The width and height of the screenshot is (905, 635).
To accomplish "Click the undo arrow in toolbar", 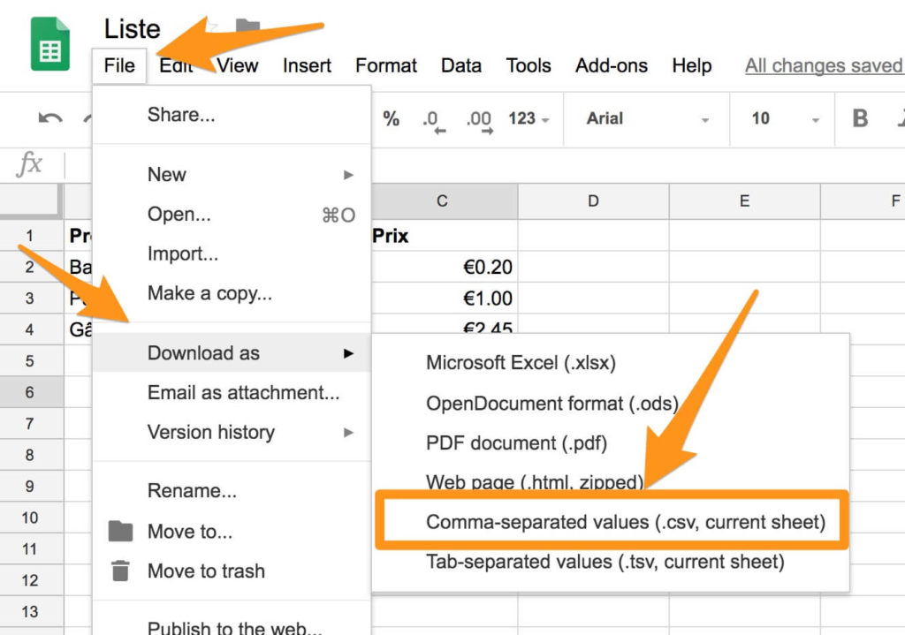I will click(49, 118).
